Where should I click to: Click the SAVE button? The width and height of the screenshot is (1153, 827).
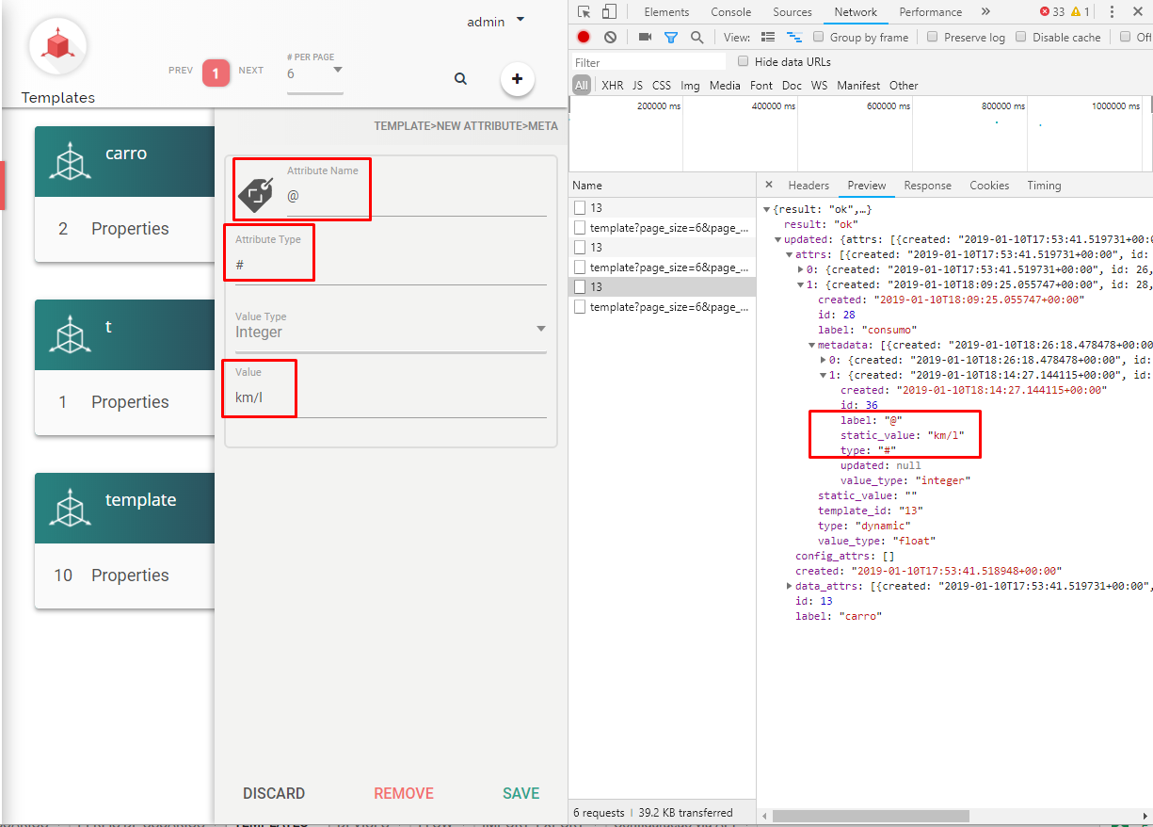pos(520,793)
